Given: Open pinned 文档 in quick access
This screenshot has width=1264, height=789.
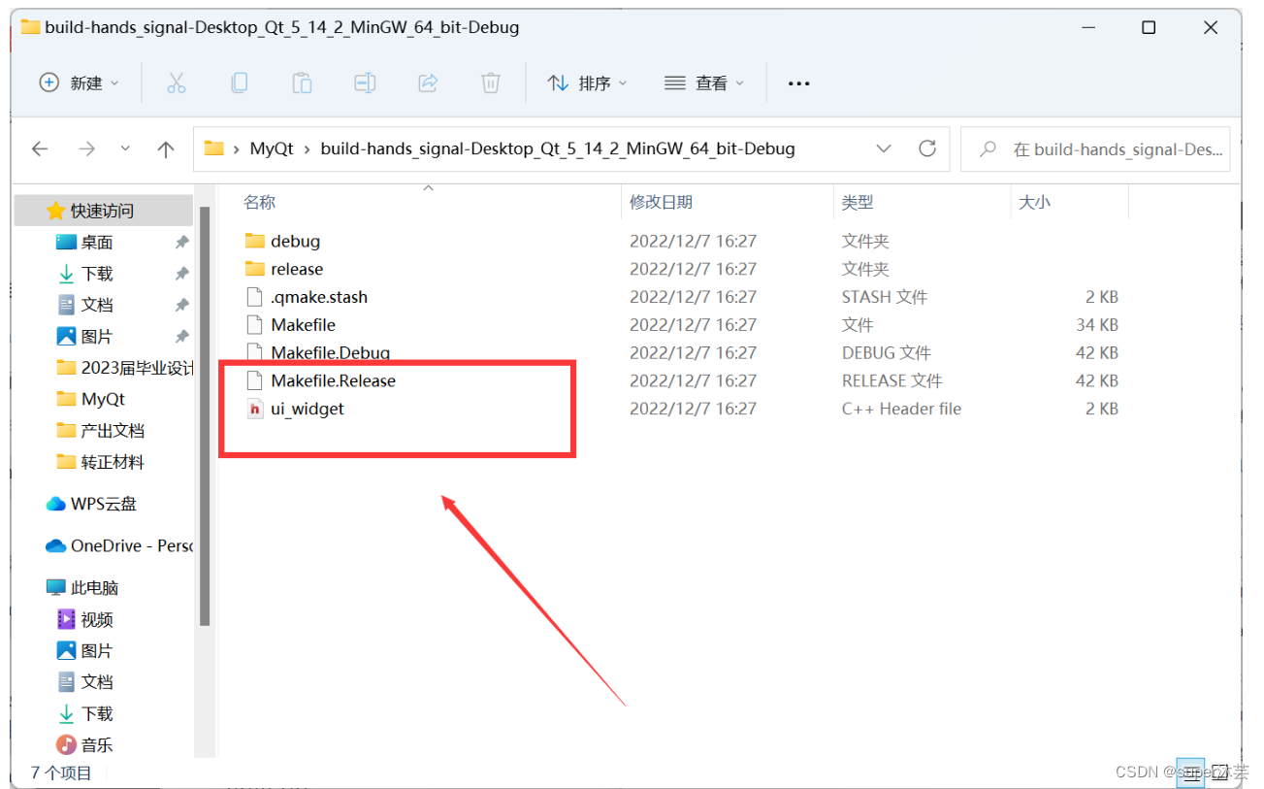Looking at the screenshot, I should [x=97, y=305].
